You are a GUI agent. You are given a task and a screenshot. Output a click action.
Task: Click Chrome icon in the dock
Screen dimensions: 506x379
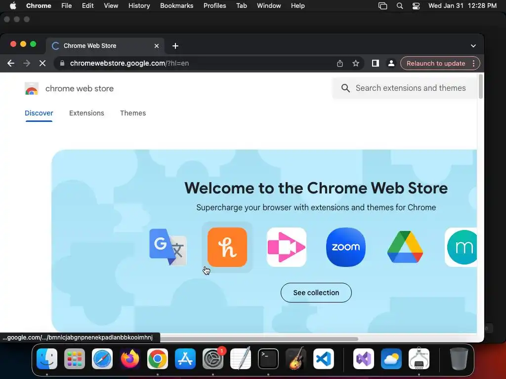click(158, 359)
